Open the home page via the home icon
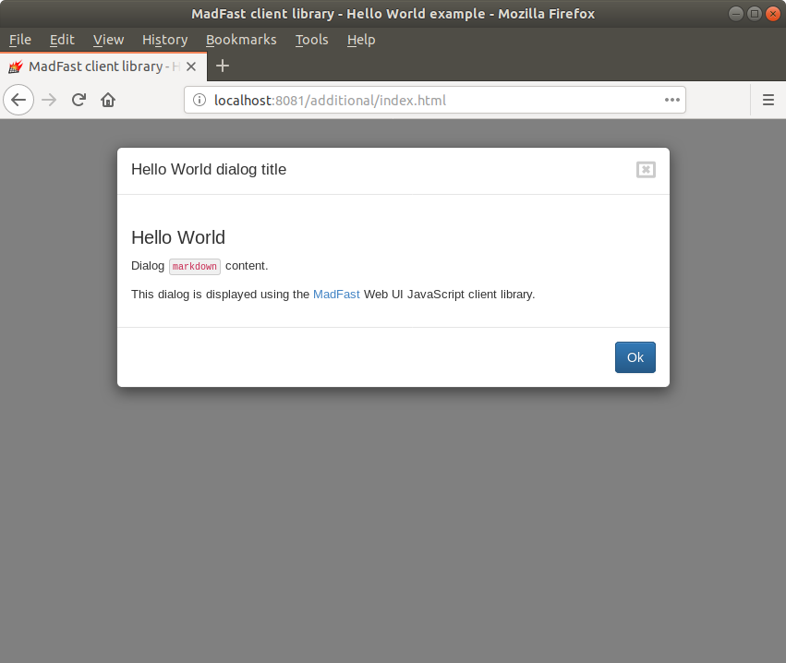Image resolution: width=786 pixels, height=663 pixels. (108, 99)
